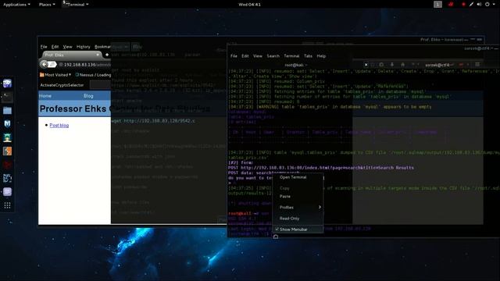Image resolution: width=500 pixels, height=281 pixels.
Task: Click the Firefox back arrow button
Action: pyautogui.click(x=44, y=65)
